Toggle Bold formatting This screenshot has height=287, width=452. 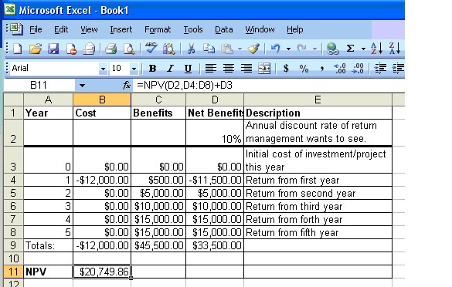(x=152, y=69)
